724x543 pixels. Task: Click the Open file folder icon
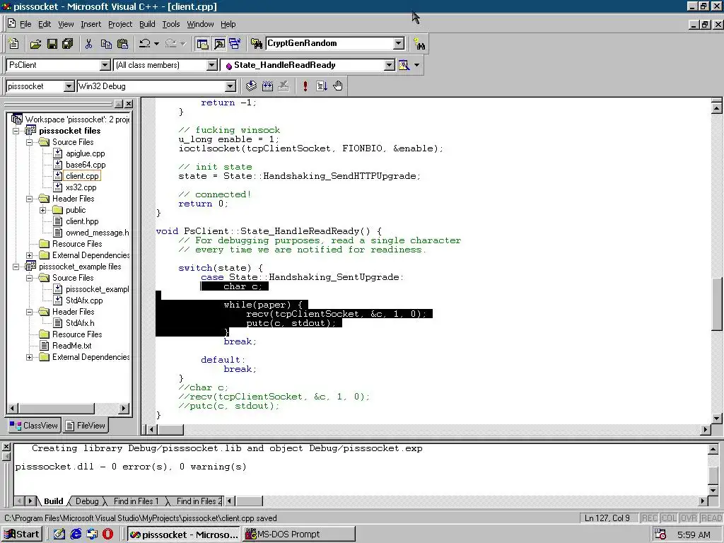(35, 43)
